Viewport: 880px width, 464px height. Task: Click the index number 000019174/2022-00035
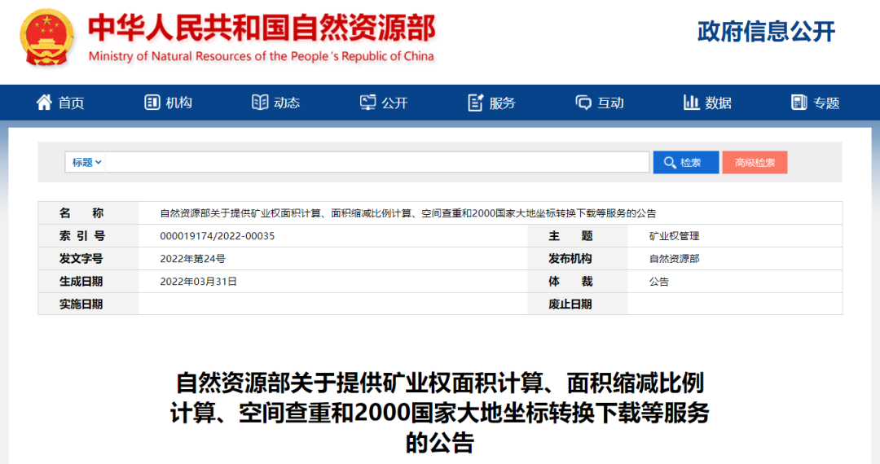pos(218,236)
